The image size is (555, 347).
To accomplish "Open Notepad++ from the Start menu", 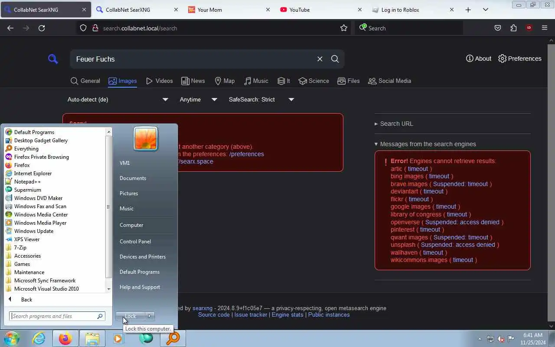I will (x=27, y=182).
